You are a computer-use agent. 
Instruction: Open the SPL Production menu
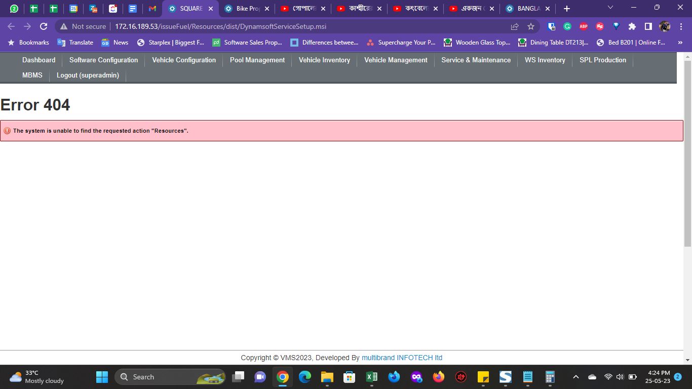click(603, 60)
